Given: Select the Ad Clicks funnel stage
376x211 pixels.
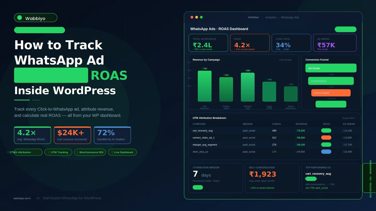Looking at the screenshot, I should (x=331, y=68).
